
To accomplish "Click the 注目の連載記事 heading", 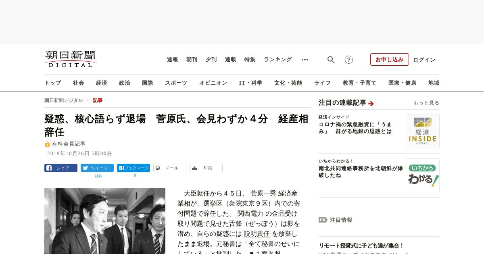I will [x=342, y=103].
